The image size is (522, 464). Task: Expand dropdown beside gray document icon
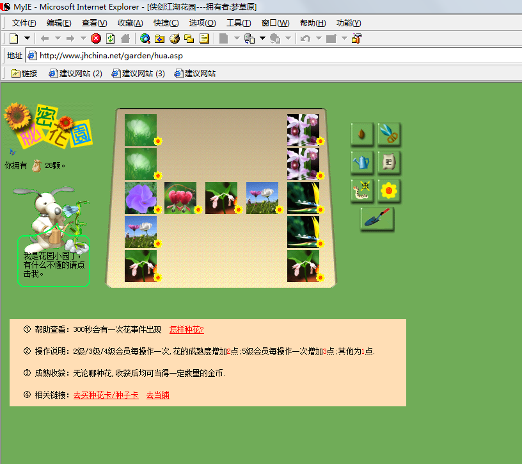point(237,38)
